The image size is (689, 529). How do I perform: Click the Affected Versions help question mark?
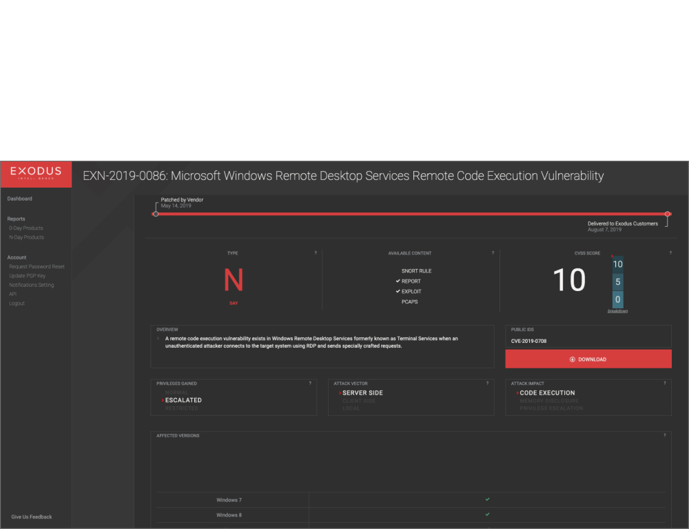coord(665,436)
